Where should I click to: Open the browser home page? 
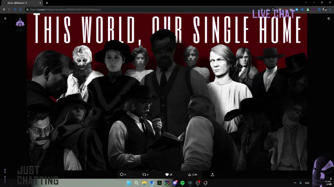(x=21, y=10)
